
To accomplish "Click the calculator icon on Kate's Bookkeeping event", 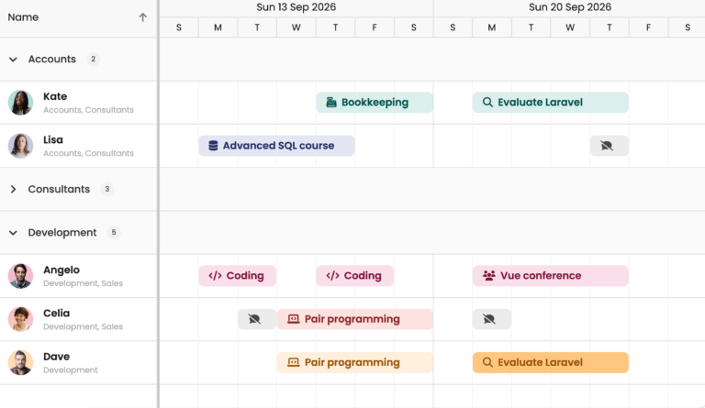I will click(x=331, y=103).
